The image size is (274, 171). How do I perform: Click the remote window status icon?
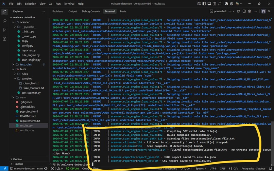[x=4, y=169]
